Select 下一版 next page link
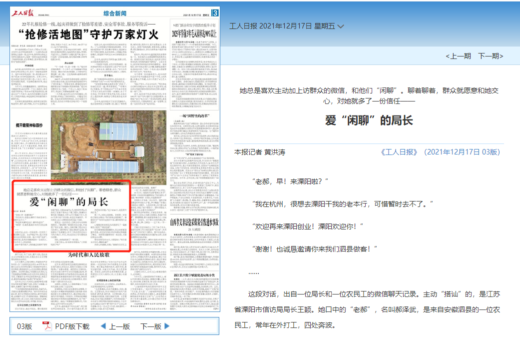Viewport: 520px width, 341px height. [x=151, y=326]
